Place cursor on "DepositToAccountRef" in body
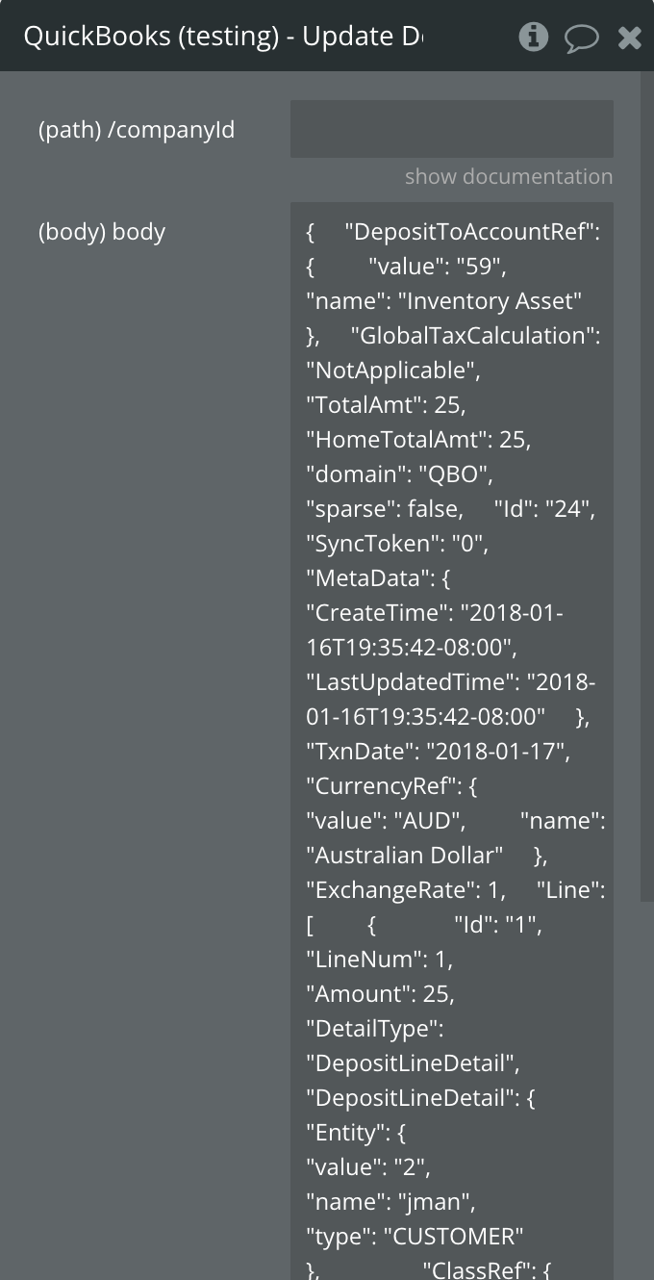 point(471,232)
